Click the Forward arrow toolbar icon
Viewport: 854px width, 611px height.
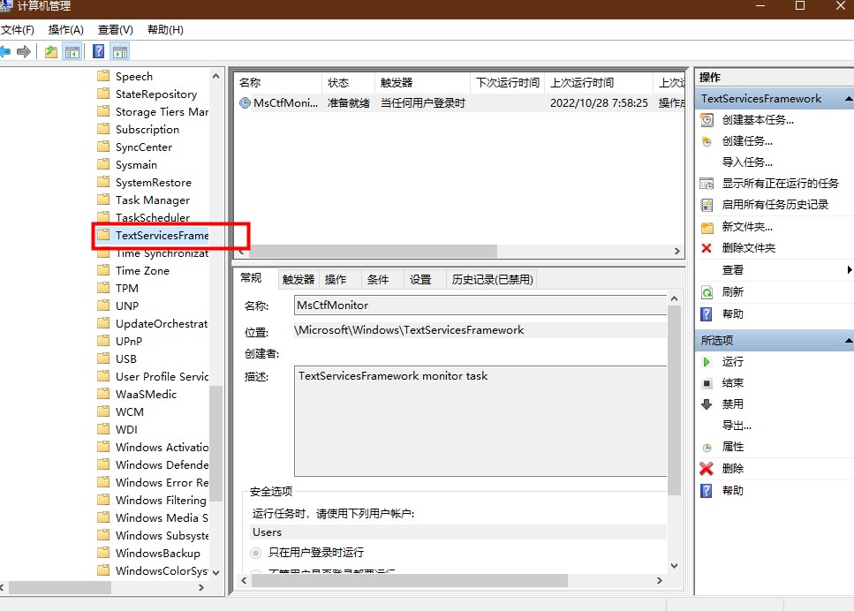[24, 52]
